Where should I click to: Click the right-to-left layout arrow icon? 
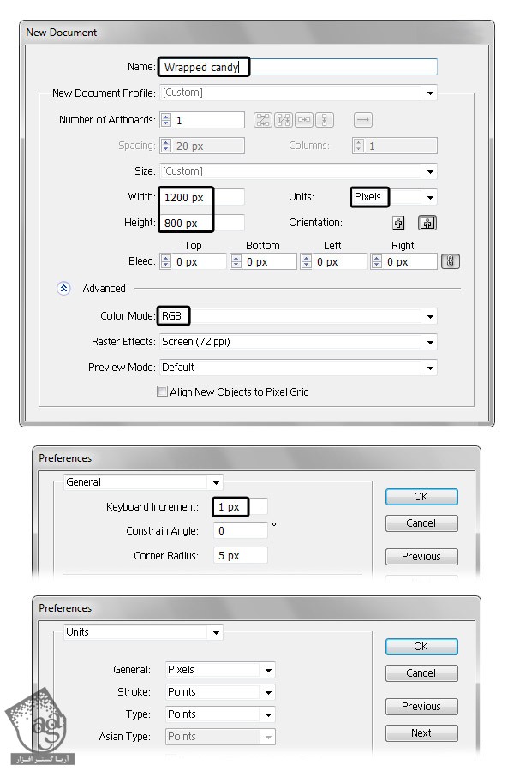363,121
